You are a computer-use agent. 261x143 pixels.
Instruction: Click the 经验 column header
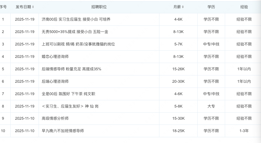(x=244, y=7)
